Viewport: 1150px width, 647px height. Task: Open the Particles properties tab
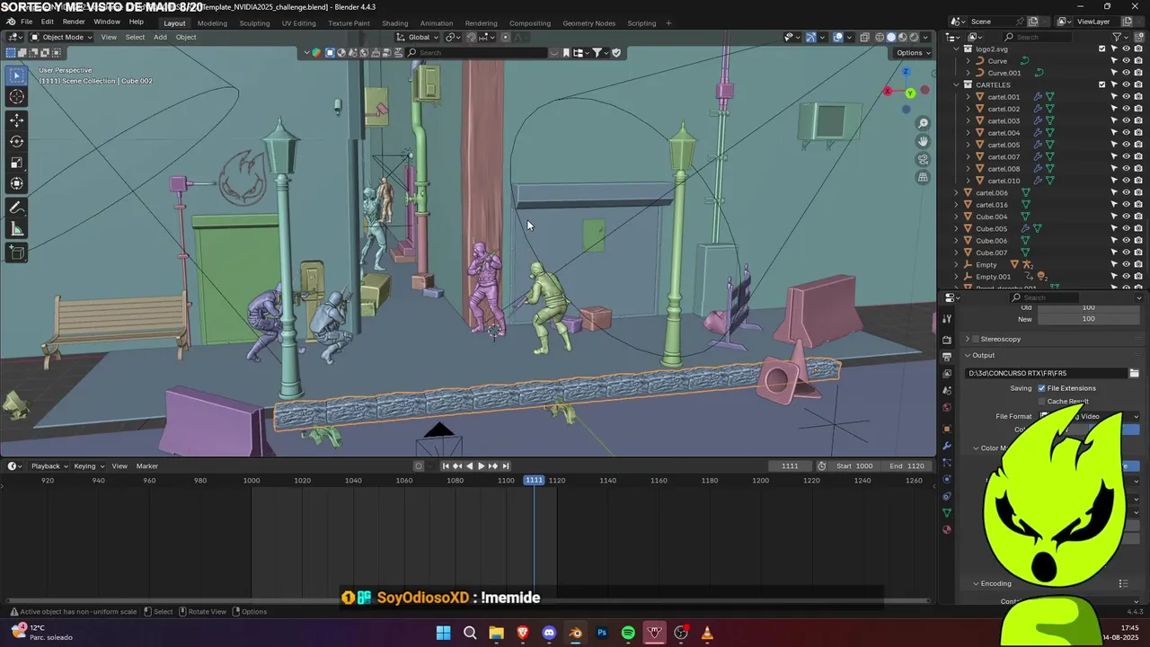[947, 463]
